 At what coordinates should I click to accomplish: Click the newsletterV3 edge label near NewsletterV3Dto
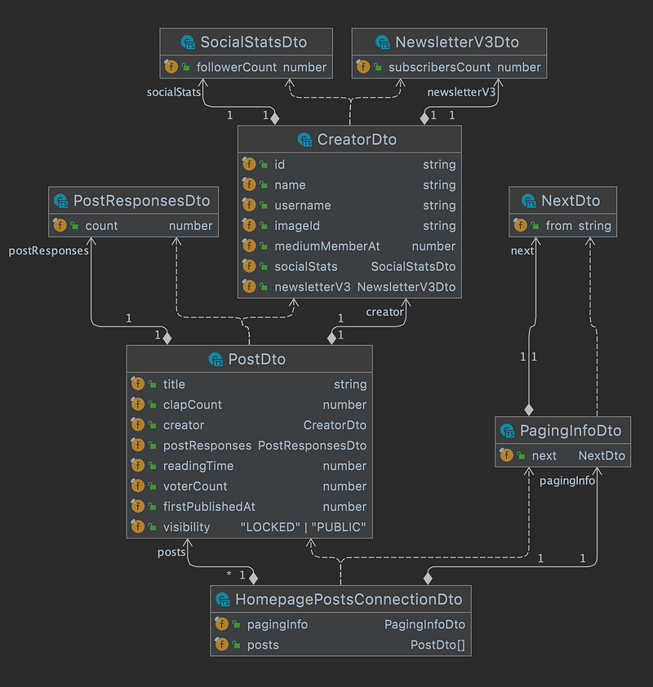click(x=461, y=92)
